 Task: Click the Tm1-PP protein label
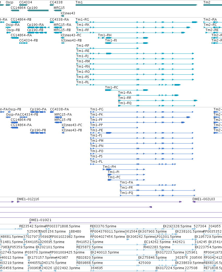tap(97, 125)
